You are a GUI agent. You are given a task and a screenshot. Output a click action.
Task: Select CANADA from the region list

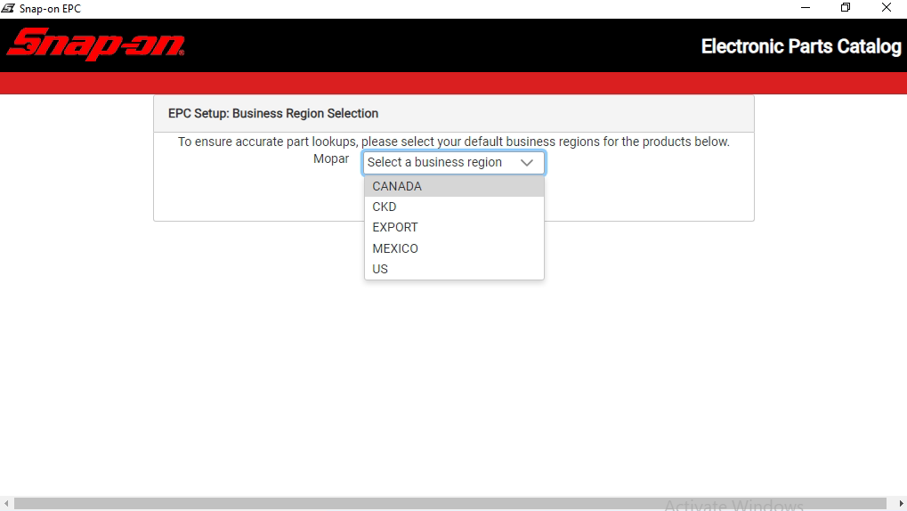tap(454, 186)
